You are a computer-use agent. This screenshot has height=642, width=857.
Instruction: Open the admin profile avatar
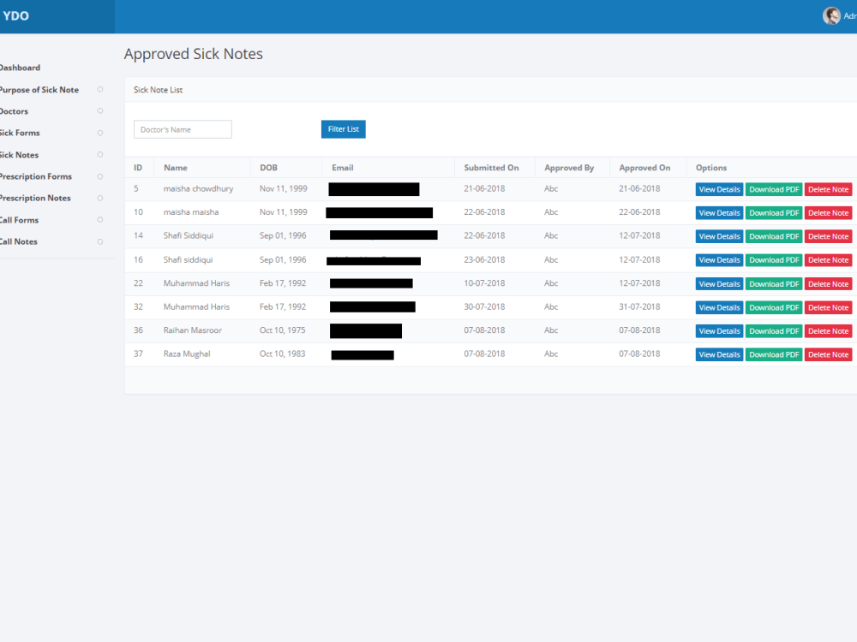click(831, 15)
